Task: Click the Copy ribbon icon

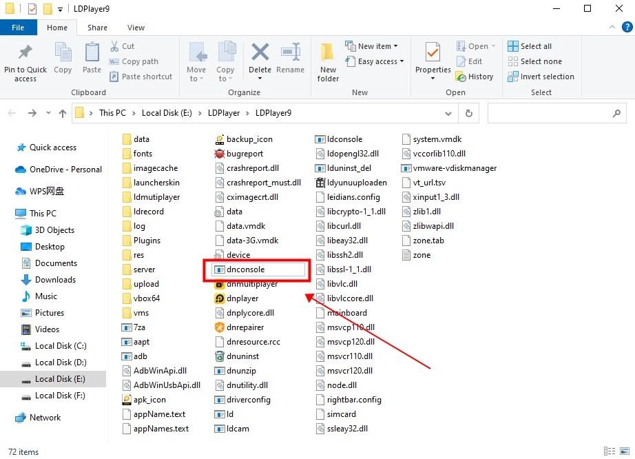Action: click(63, 52)
